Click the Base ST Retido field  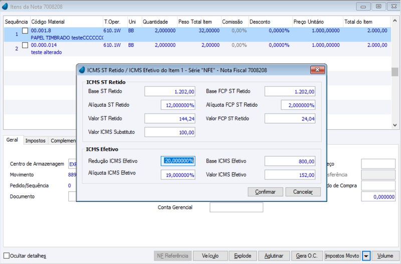[170, 91]
